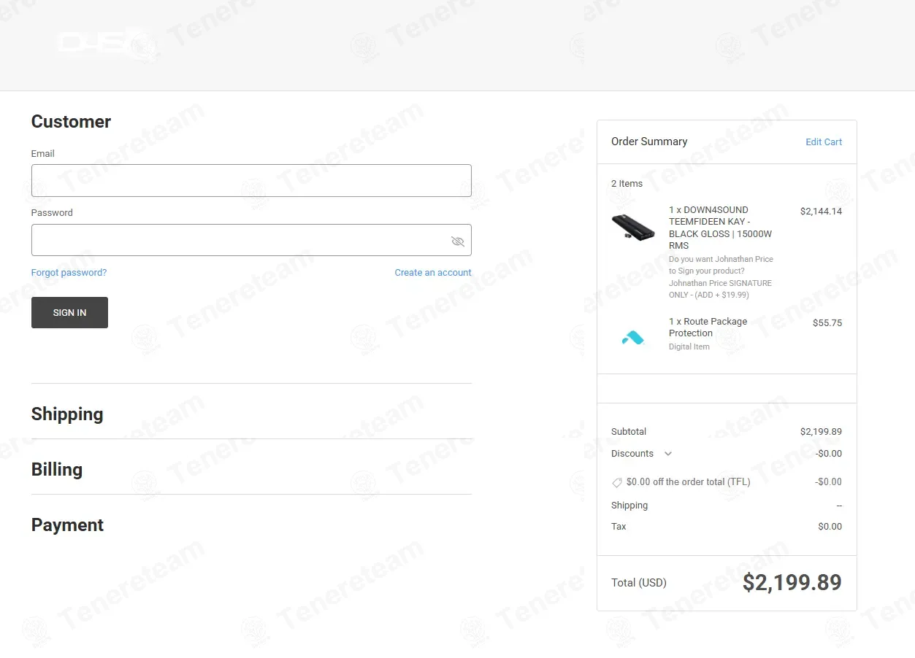This screenshot has height=658, width=915.
Task: Click the Route Package Protection icon
Action: [633, 338]
